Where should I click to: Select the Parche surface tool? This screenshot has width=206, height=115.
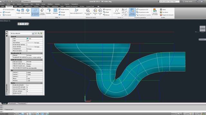click(23, 11)
